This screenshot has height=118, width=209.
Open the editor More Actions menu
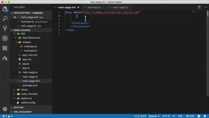click(206, 7)
